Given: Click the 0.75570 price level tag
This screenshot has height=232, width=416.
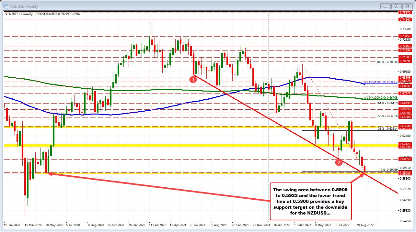Looking at the screenshot, I should point(405,12).
